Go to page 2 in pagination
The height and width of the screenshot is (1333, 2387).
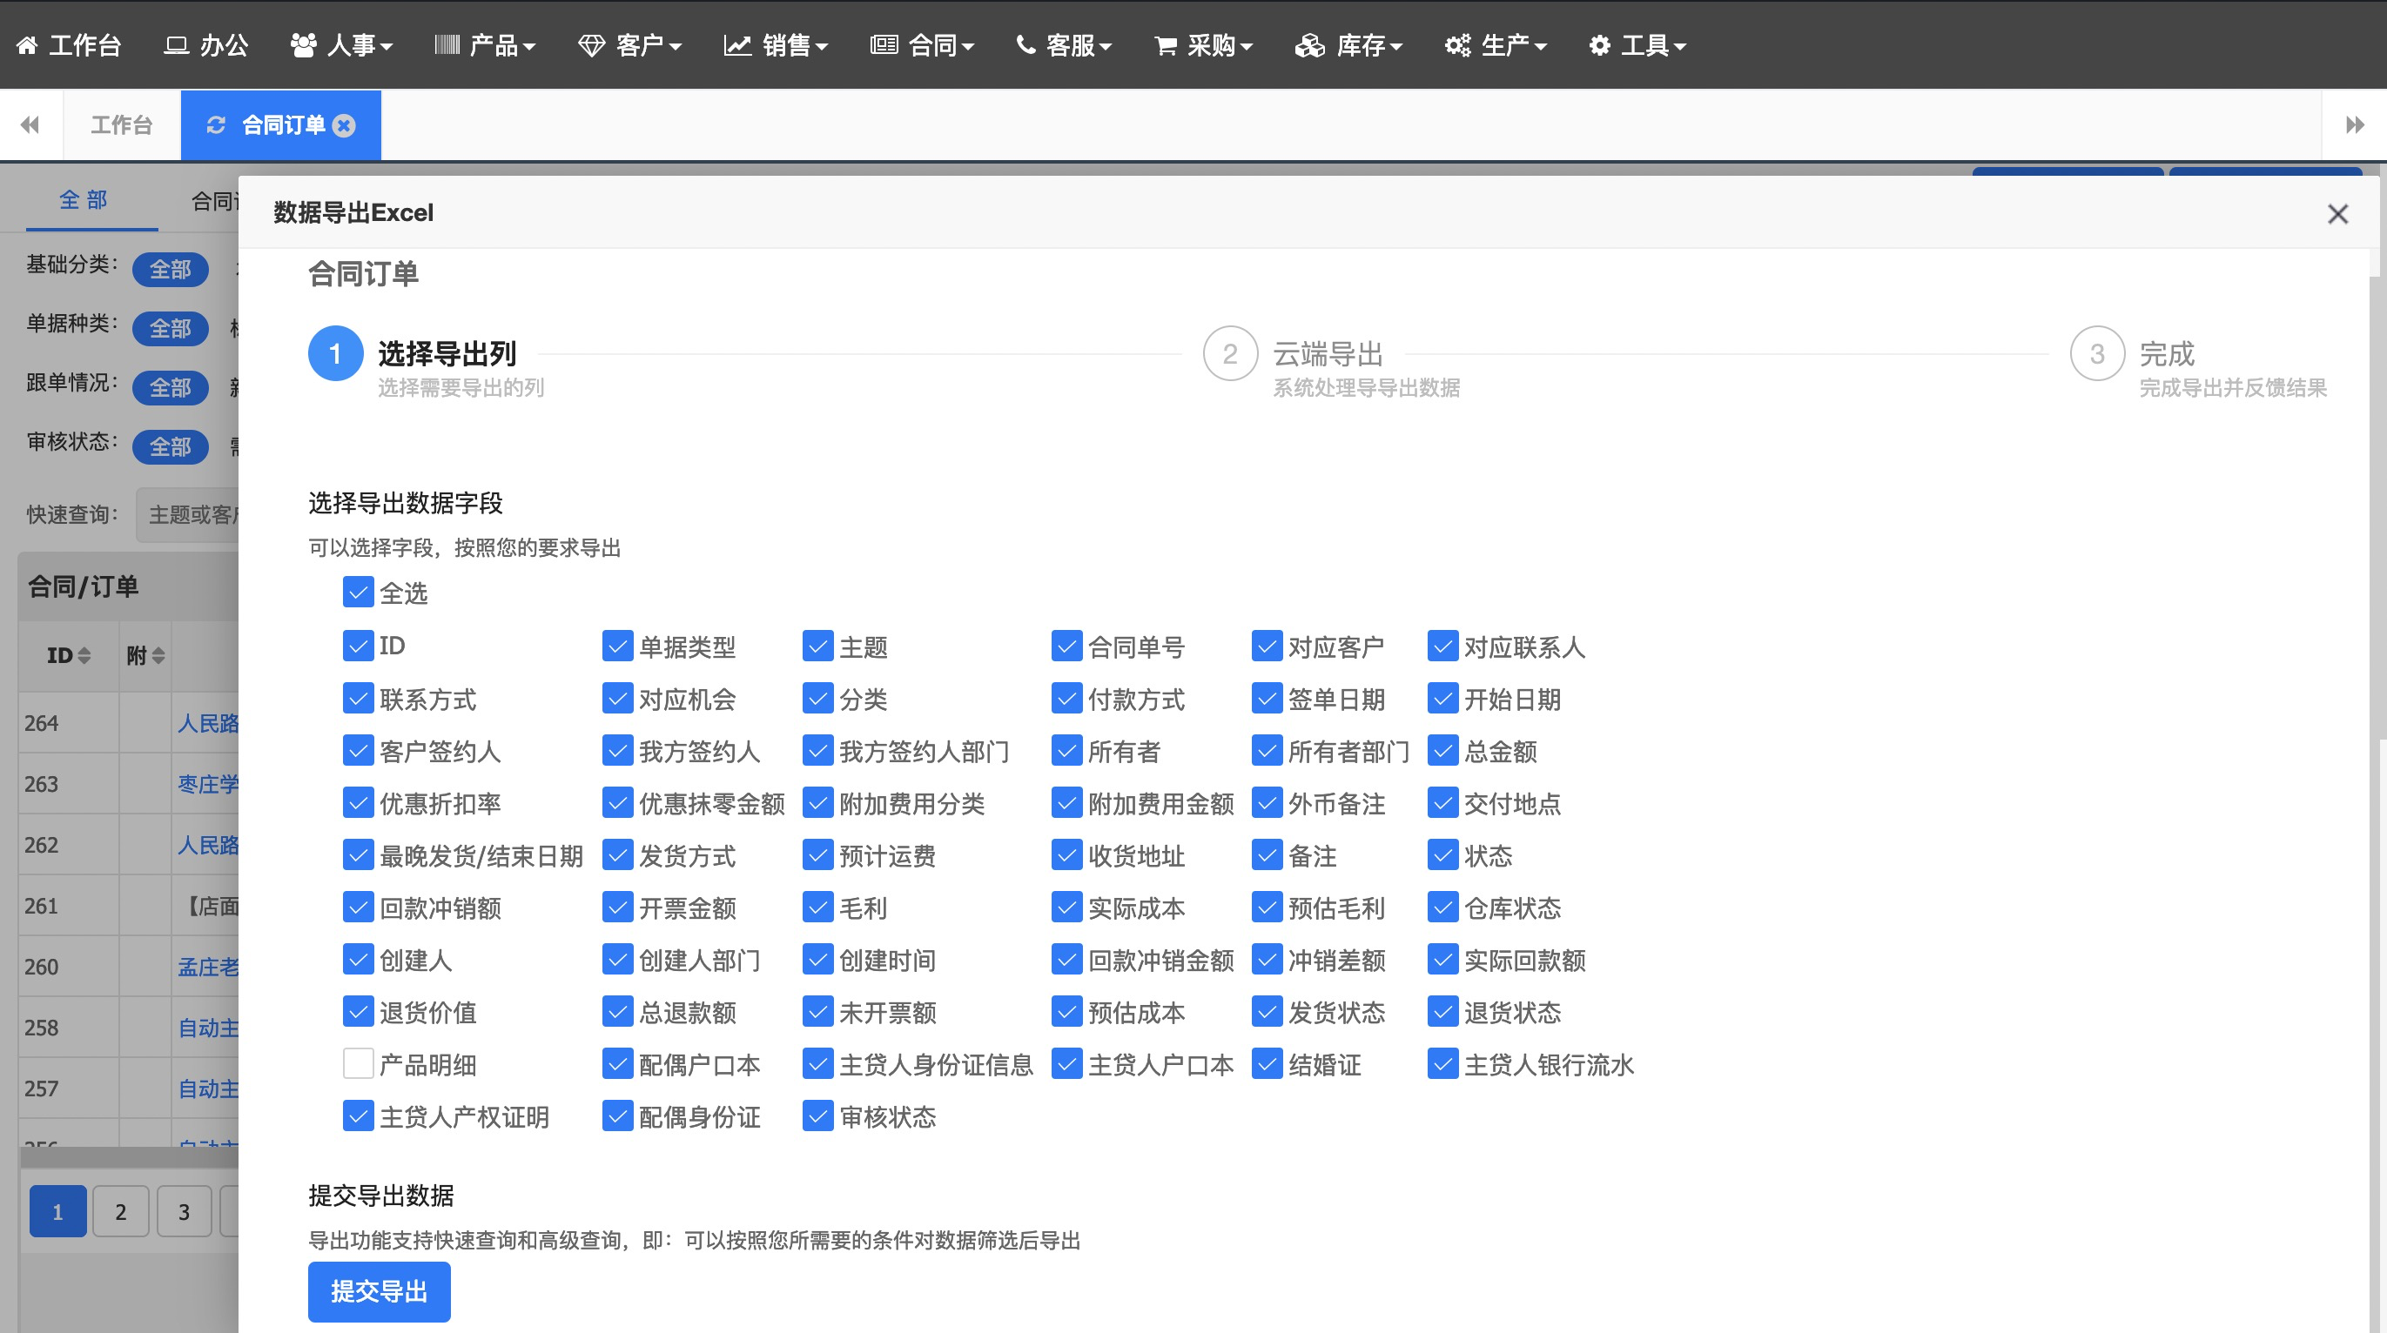(120, 1212)
